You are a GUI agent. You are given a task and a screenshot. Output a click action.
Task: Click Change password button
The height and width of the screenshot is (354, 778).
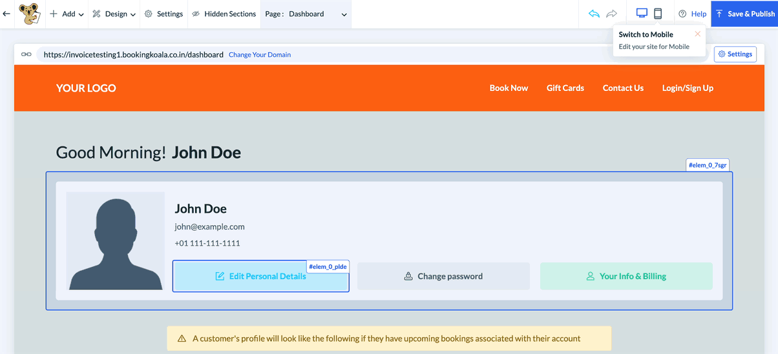pos(443,276)
